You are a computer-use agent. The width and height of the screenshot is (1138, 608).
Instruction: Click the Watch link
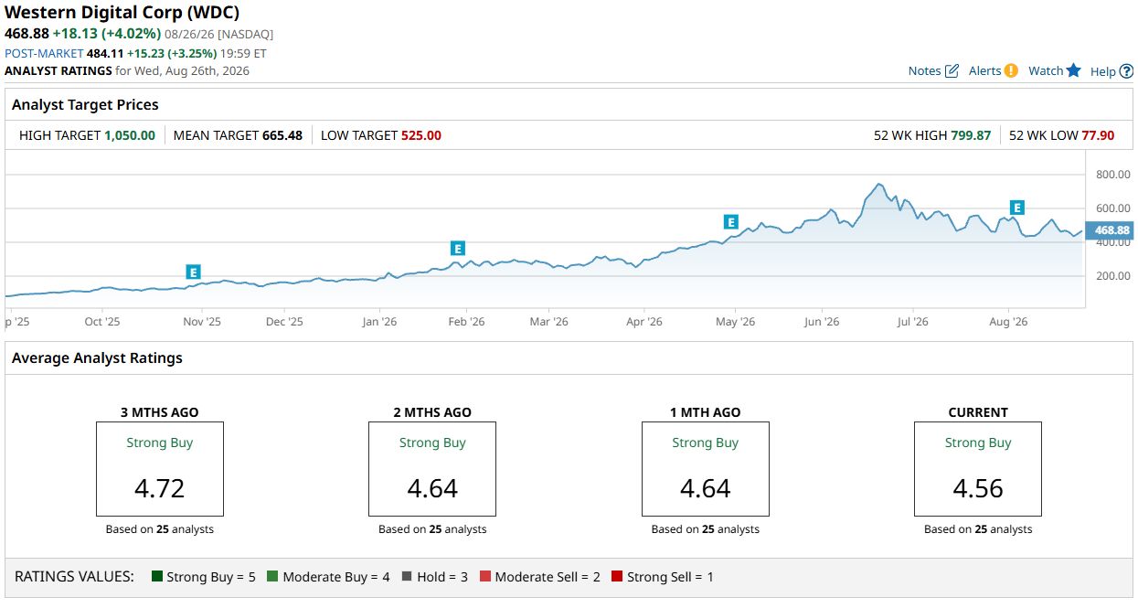pos(1046,71)
